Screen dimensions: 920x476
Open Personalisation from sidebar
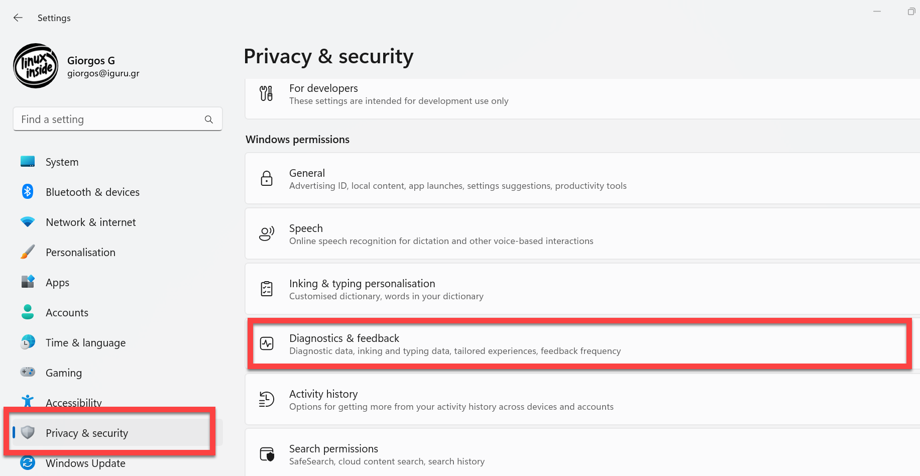(x=80, y=253)
